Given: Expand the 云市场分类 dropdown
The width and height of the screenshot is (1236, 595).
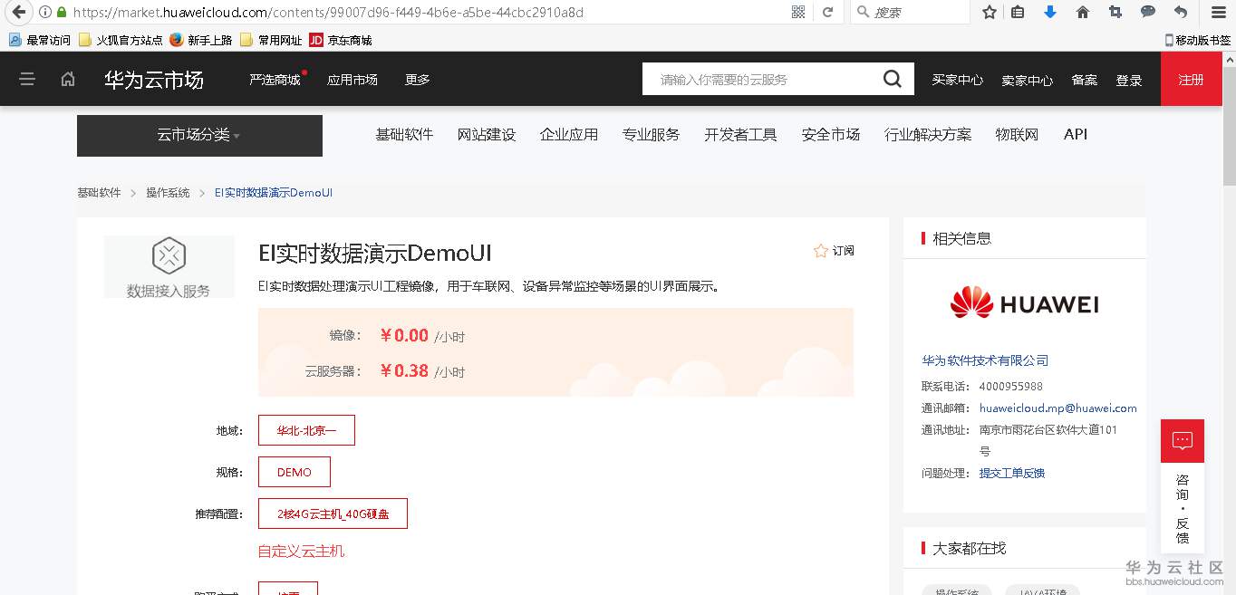Looking at the screenshot, I should click(199, 136).
